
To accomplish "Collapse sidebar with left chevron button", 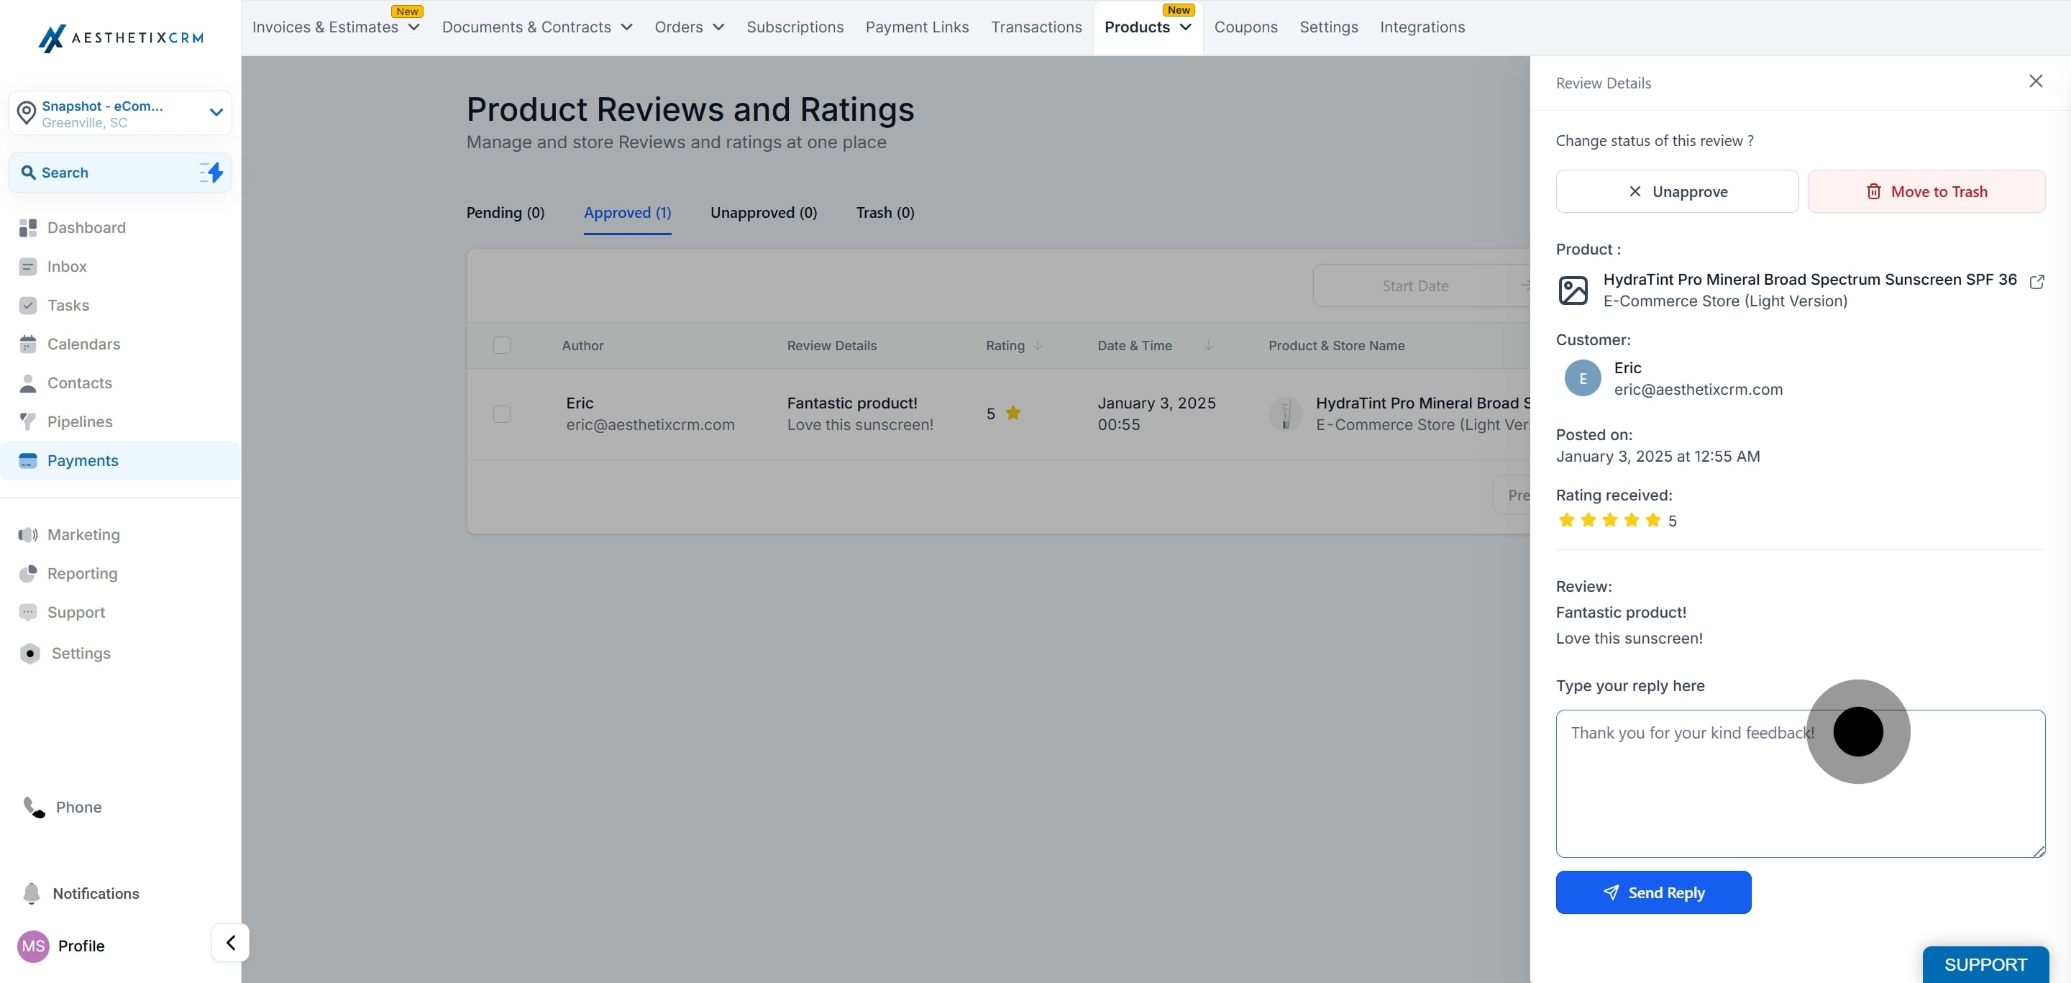I will click(x=230, y=942).
